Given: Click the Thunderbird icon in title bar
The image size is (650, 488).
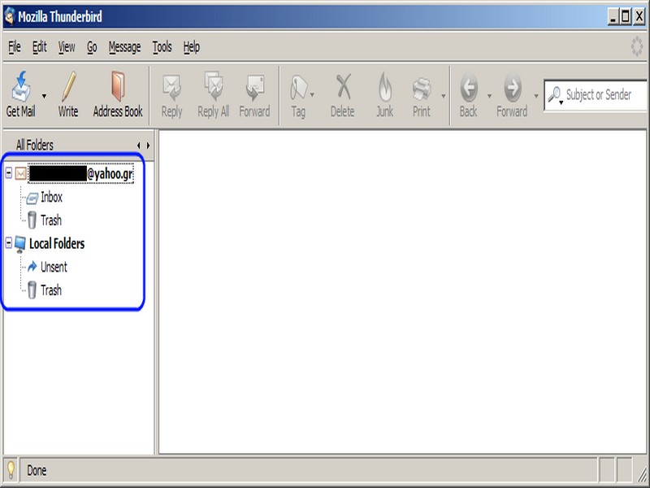Looking at the screenshot, I should pos(10,16).
